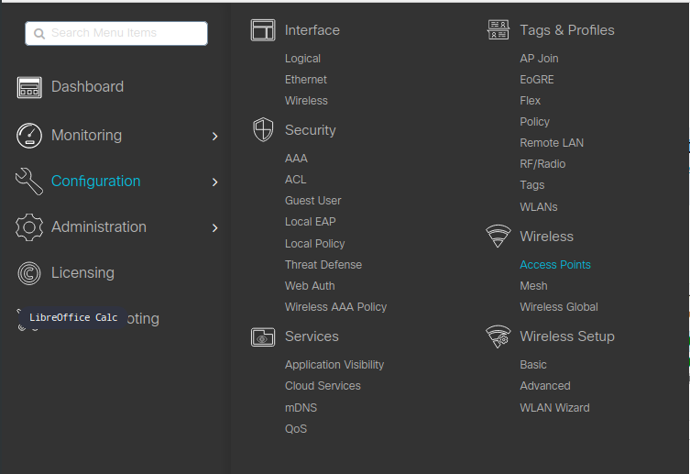
Task: Click the Security section heading
Action: (x=311, y=130)
